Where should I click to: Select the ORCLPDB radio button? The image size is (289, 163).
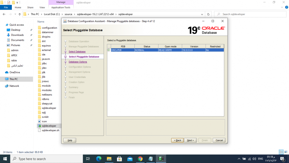pyautogui.click(x=109, y=50)
